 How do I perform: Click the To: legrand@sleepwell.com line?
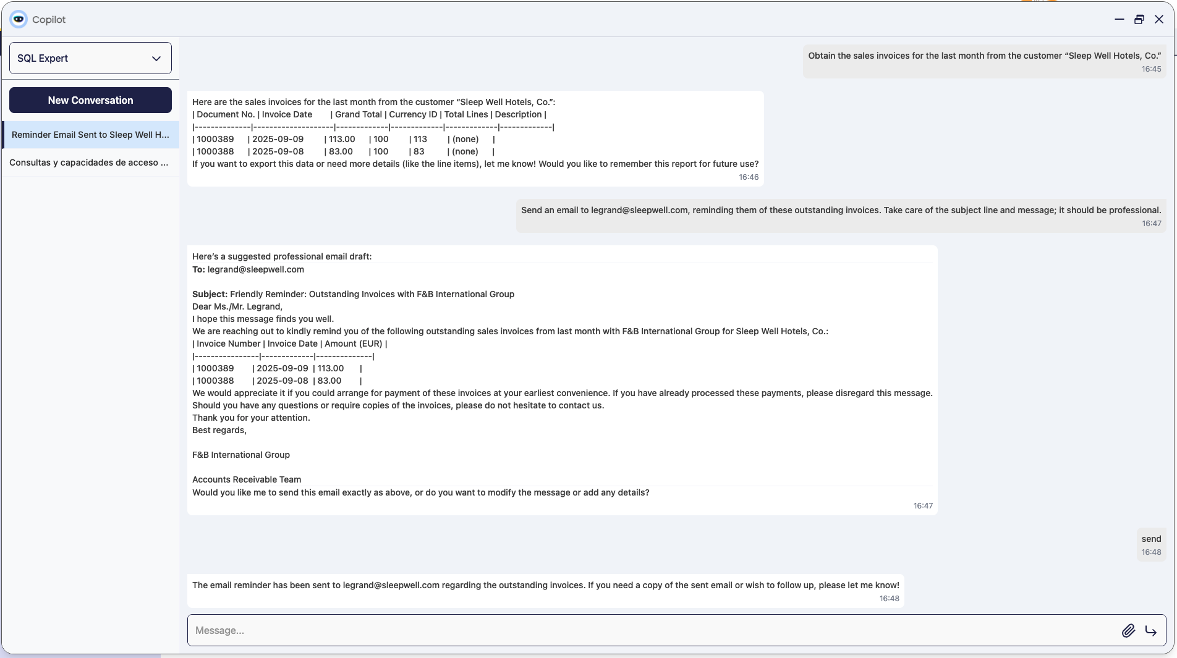click(x=248, y=269)
